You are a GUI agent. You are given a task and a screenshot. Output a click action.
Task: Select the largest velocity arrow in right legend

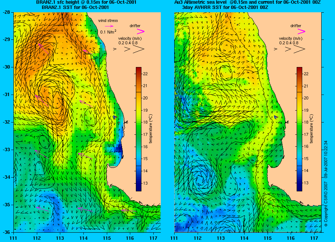[300, 49]
